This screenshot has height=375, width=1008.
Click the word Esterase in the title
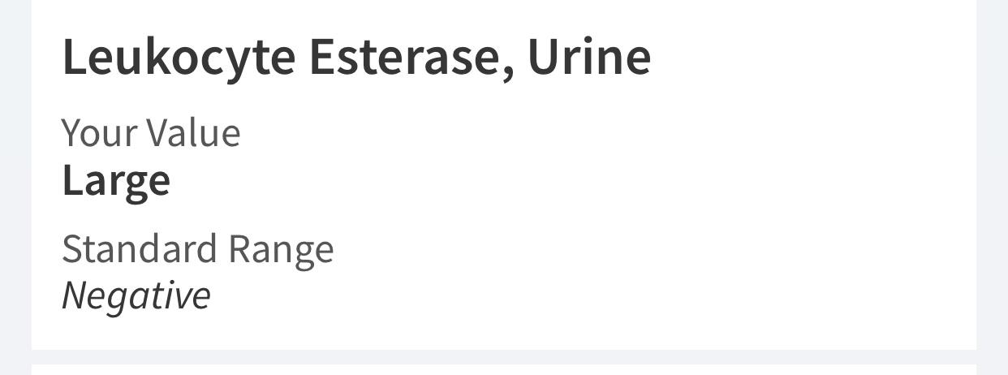(x=411, y=58)
